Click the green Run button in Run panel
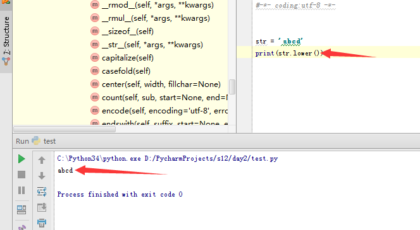This screenshot has width=420, height=230. tap(22, 159)
